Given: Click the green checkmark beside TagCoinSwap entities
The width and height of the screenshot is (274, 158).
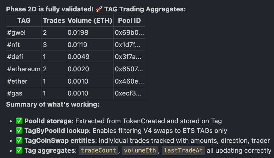Looking at the screenshot, I should point(19,141).
